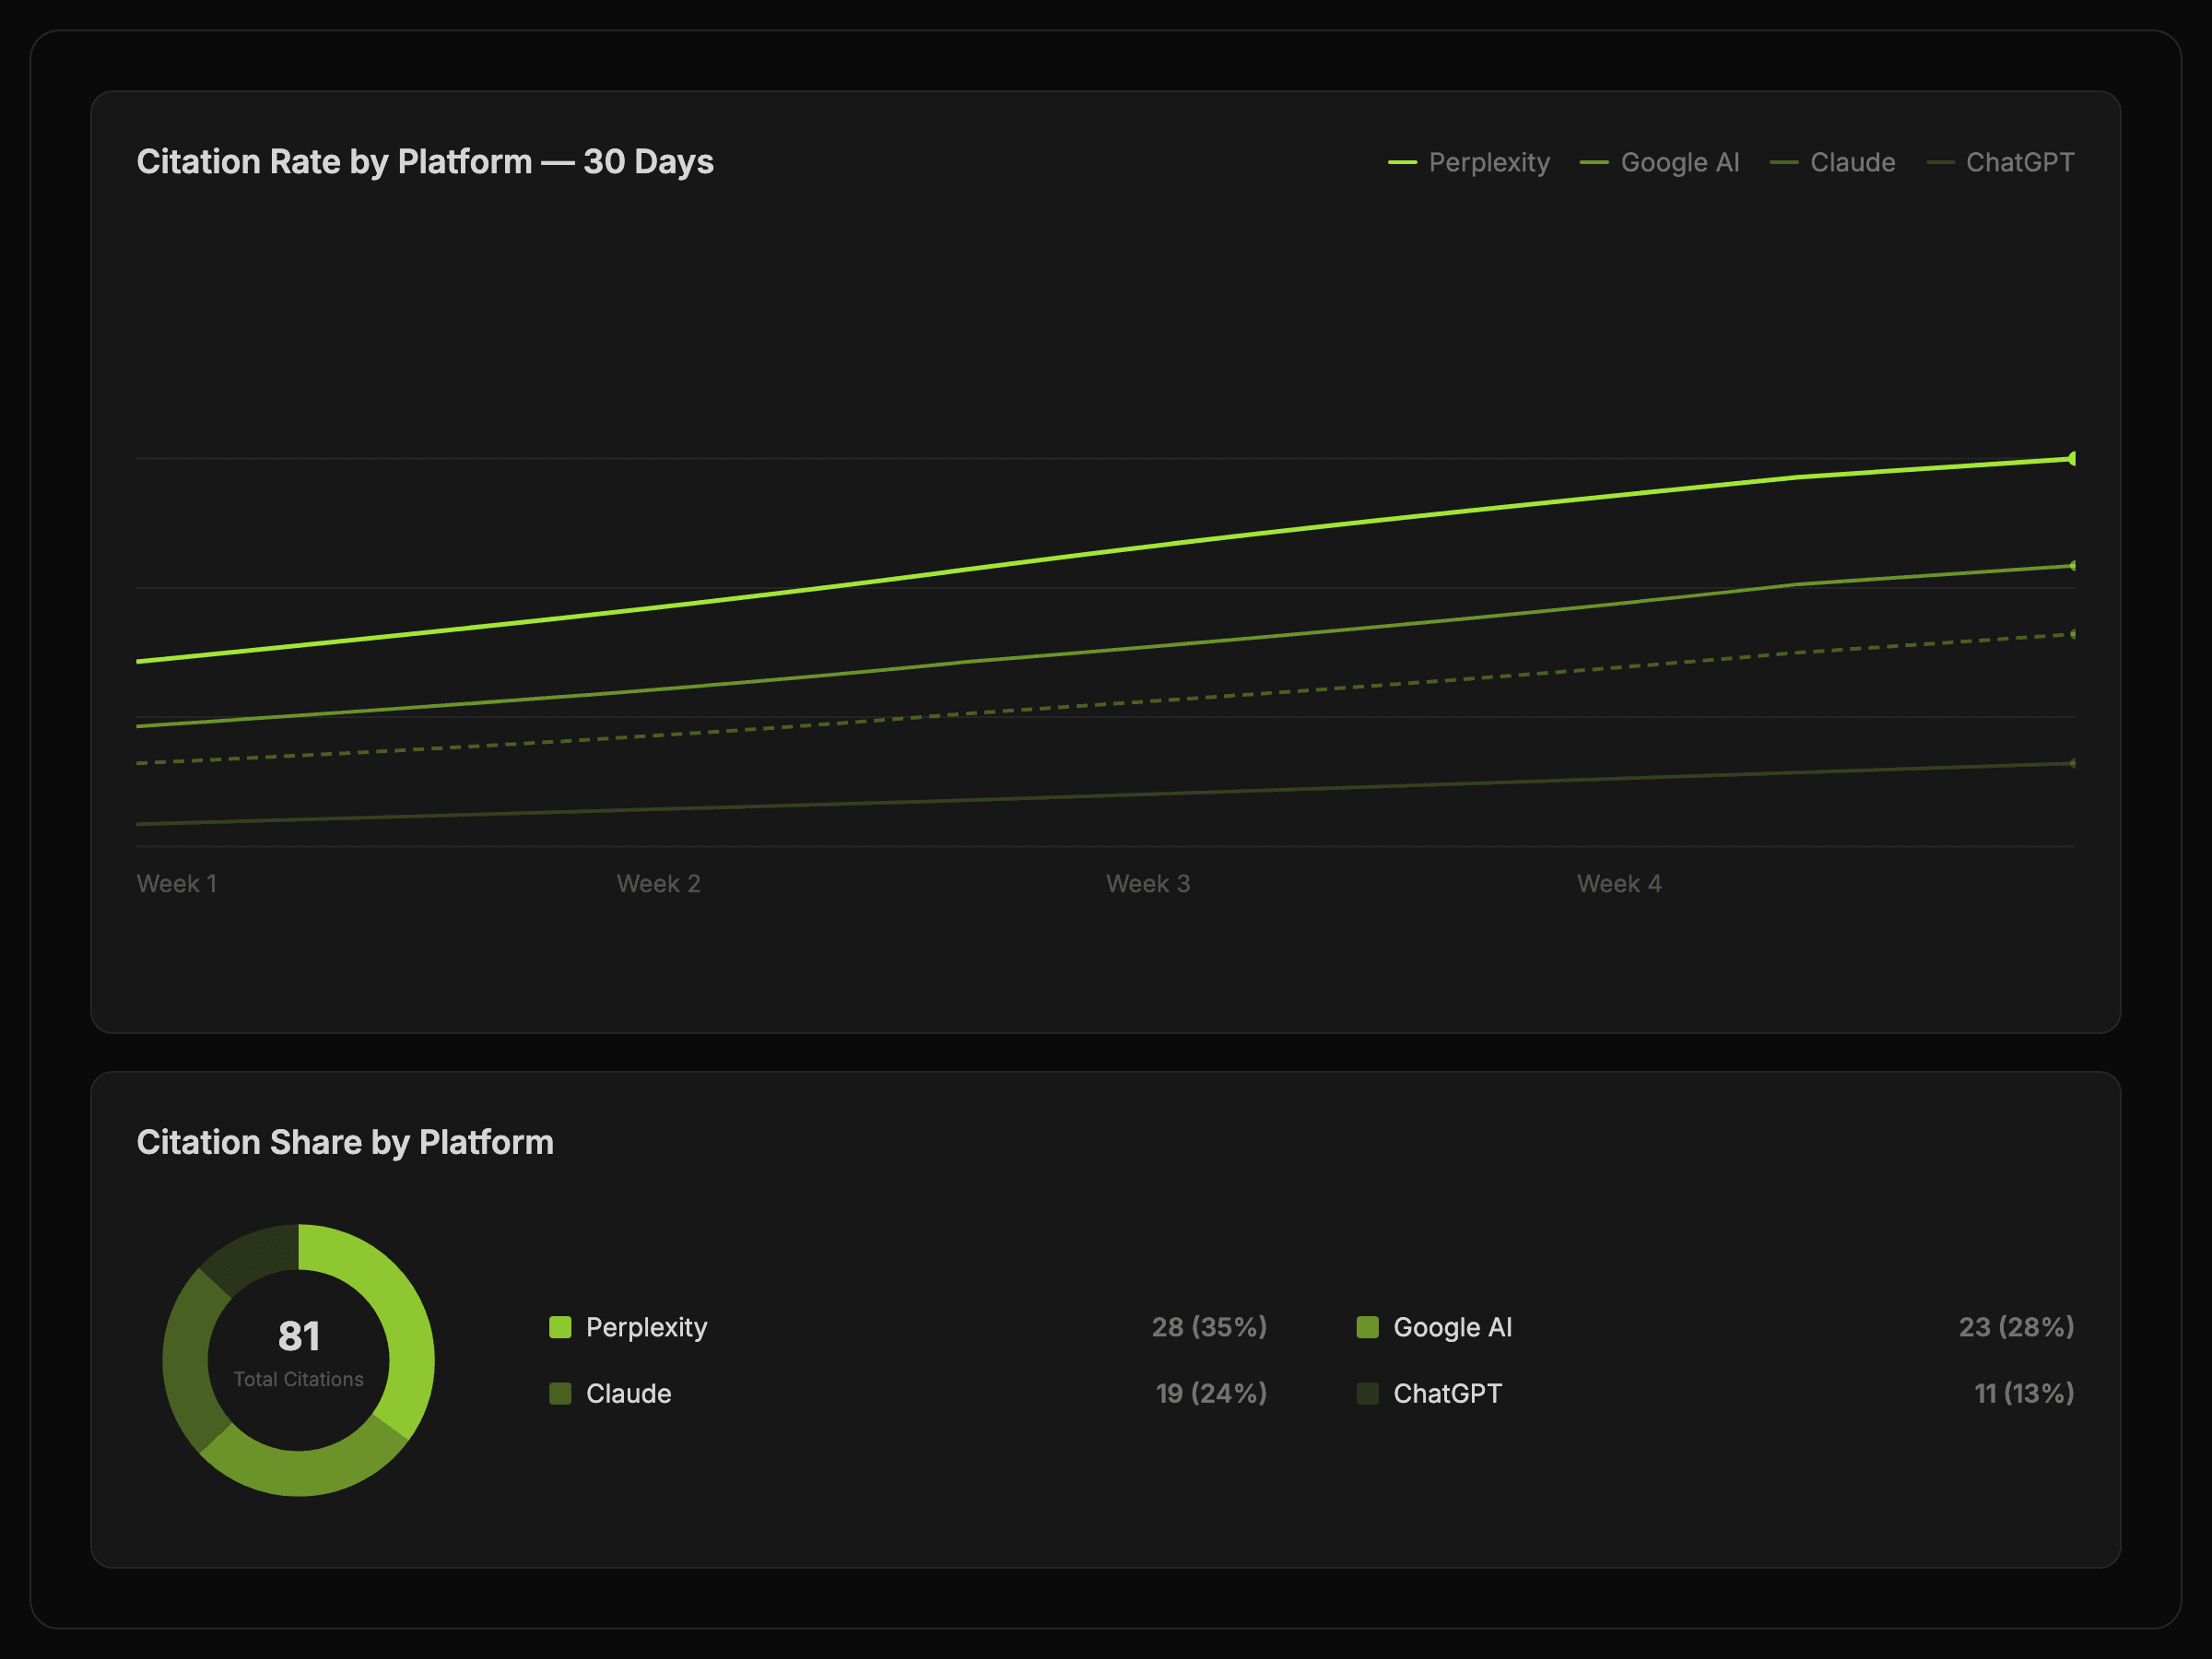
Task: Click the Perplexity legend line marker
Action: click(1402, 162)
